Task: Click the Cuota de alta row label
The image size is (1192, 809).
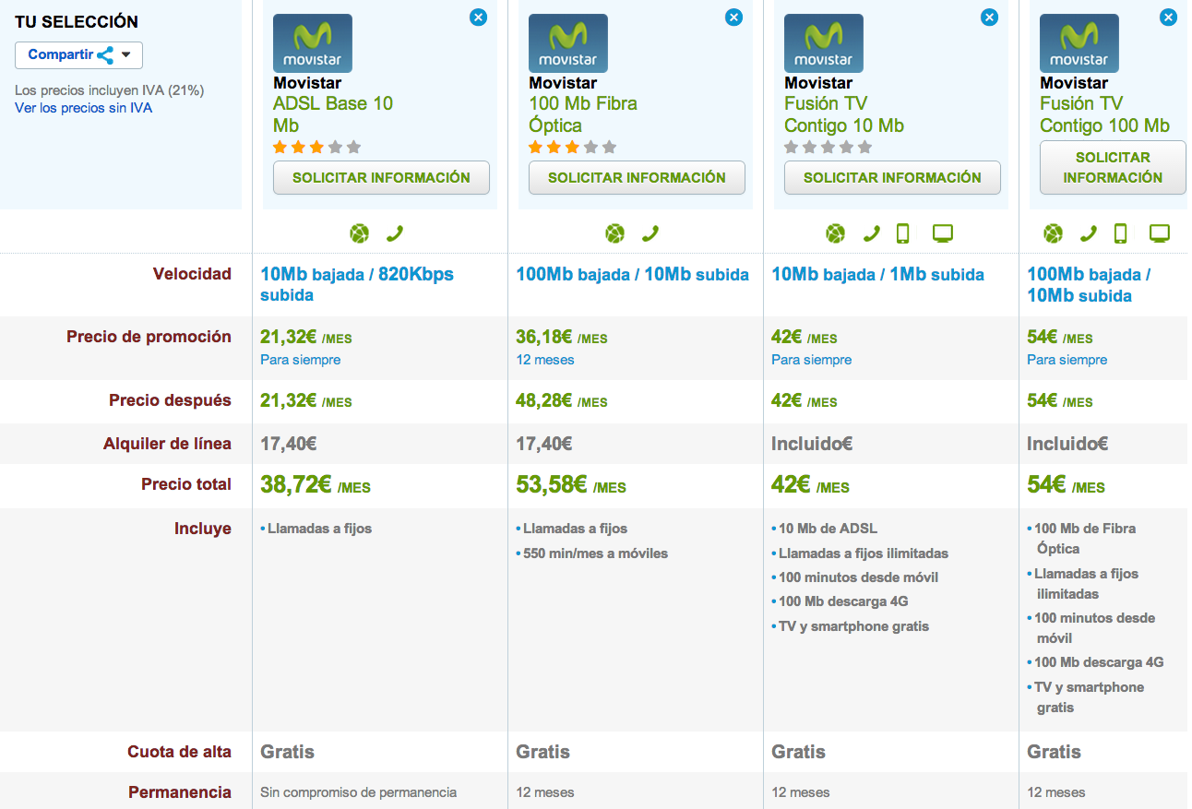Action: click(x=180, y=752)
